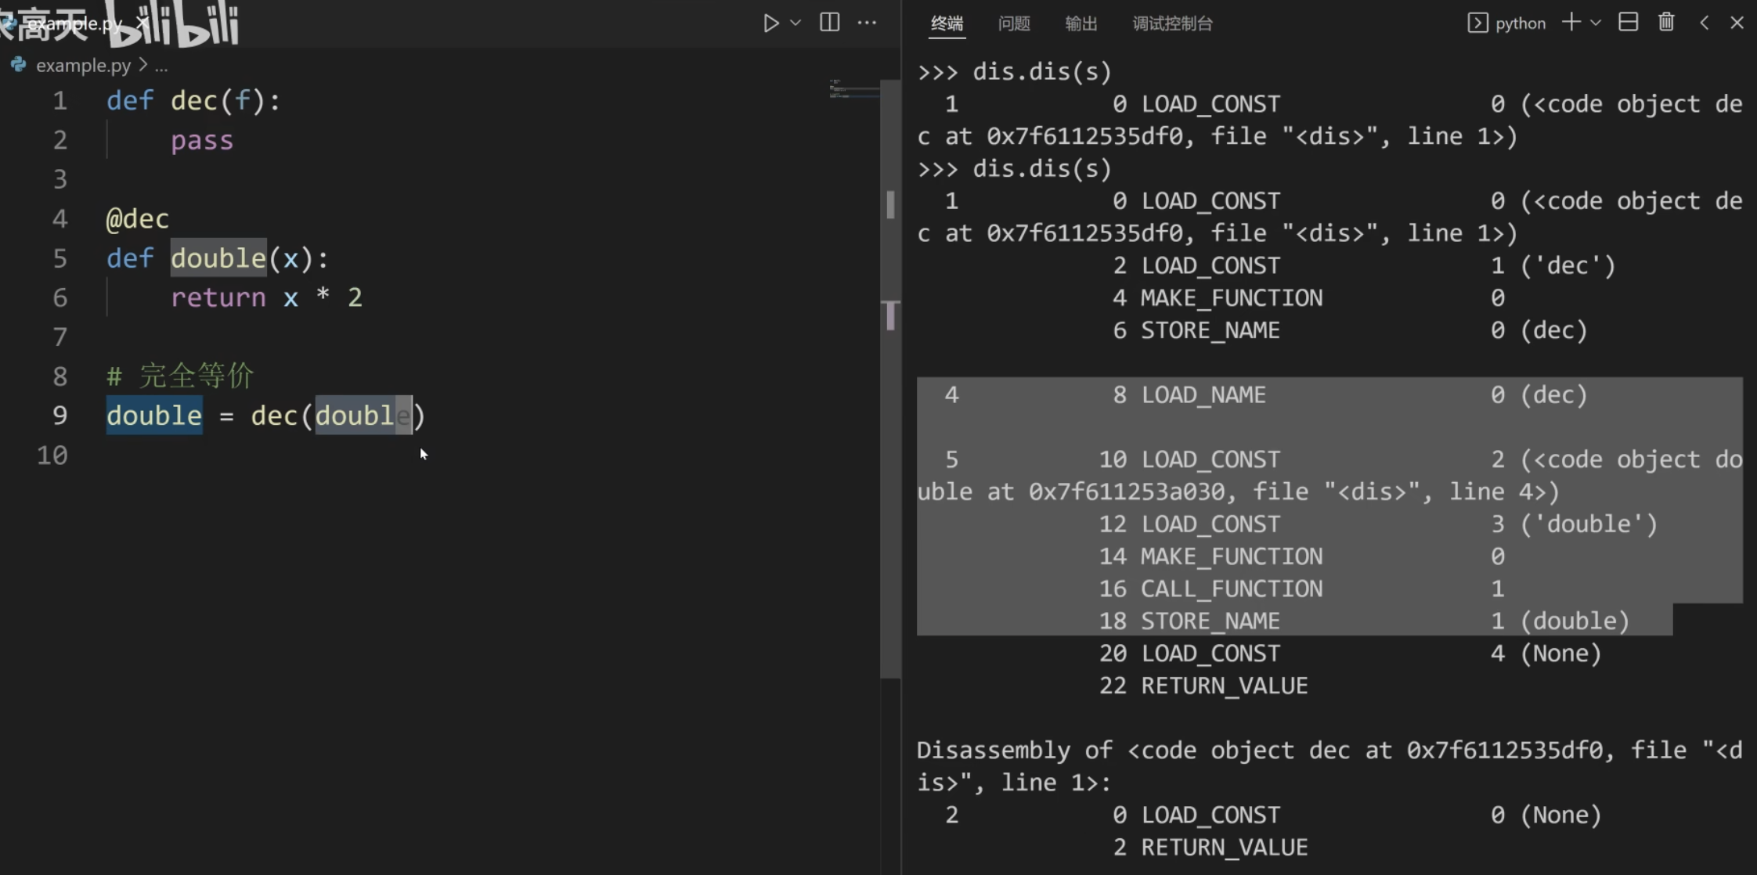Split the editor to the right
1757x875 pixels.
click(830, 22)
